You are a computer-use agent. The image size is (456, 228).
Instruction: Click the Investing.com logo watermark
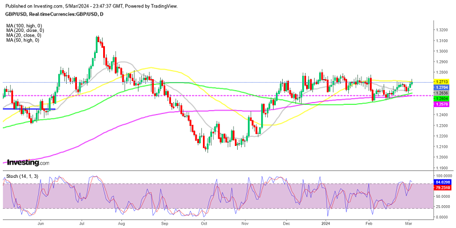point(26,162)
